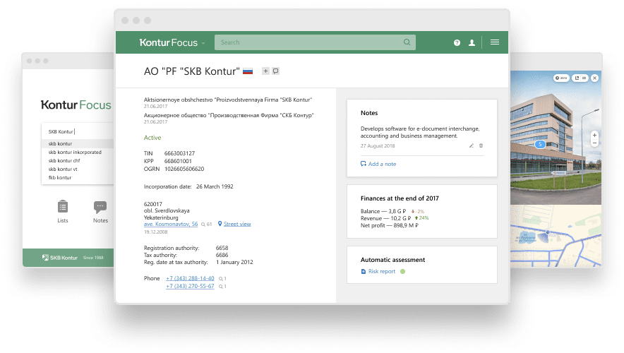
Task: Select the 'skb kontur' suggestion
Action: point(78,143)
